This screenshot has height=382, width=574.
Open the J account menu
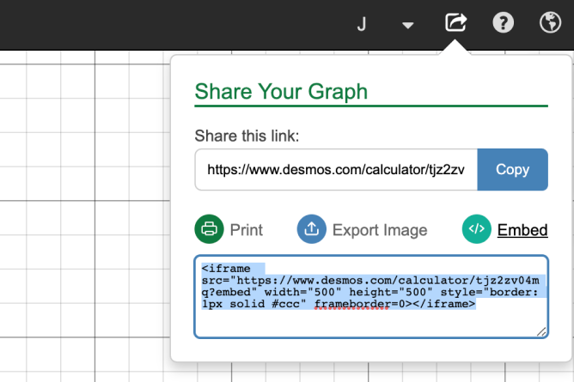click(x=362, y=24)
